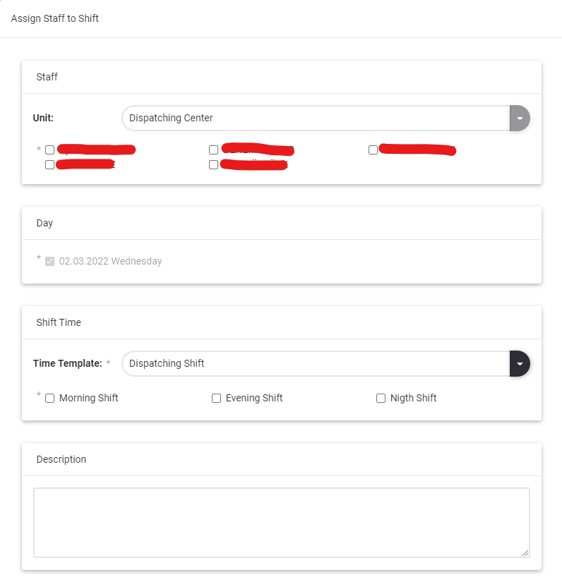The image size is (562, 577).
Task: Select the first staff checkbox in top row
Action: 50,150
